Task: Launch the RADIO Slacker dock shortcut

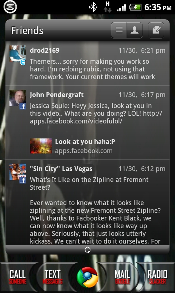Action: (157, 277)
